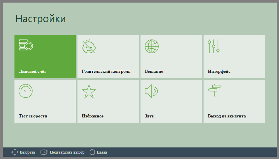Open the Родительский контроль label

(106, 72)
